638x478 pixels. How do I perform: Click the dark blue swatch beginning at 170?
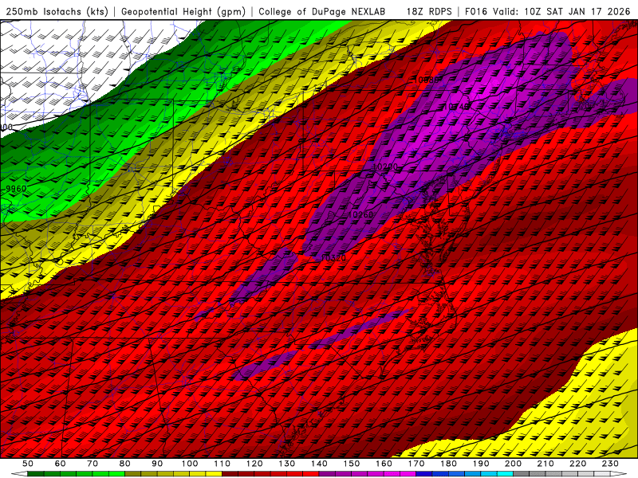click(424, 474)
